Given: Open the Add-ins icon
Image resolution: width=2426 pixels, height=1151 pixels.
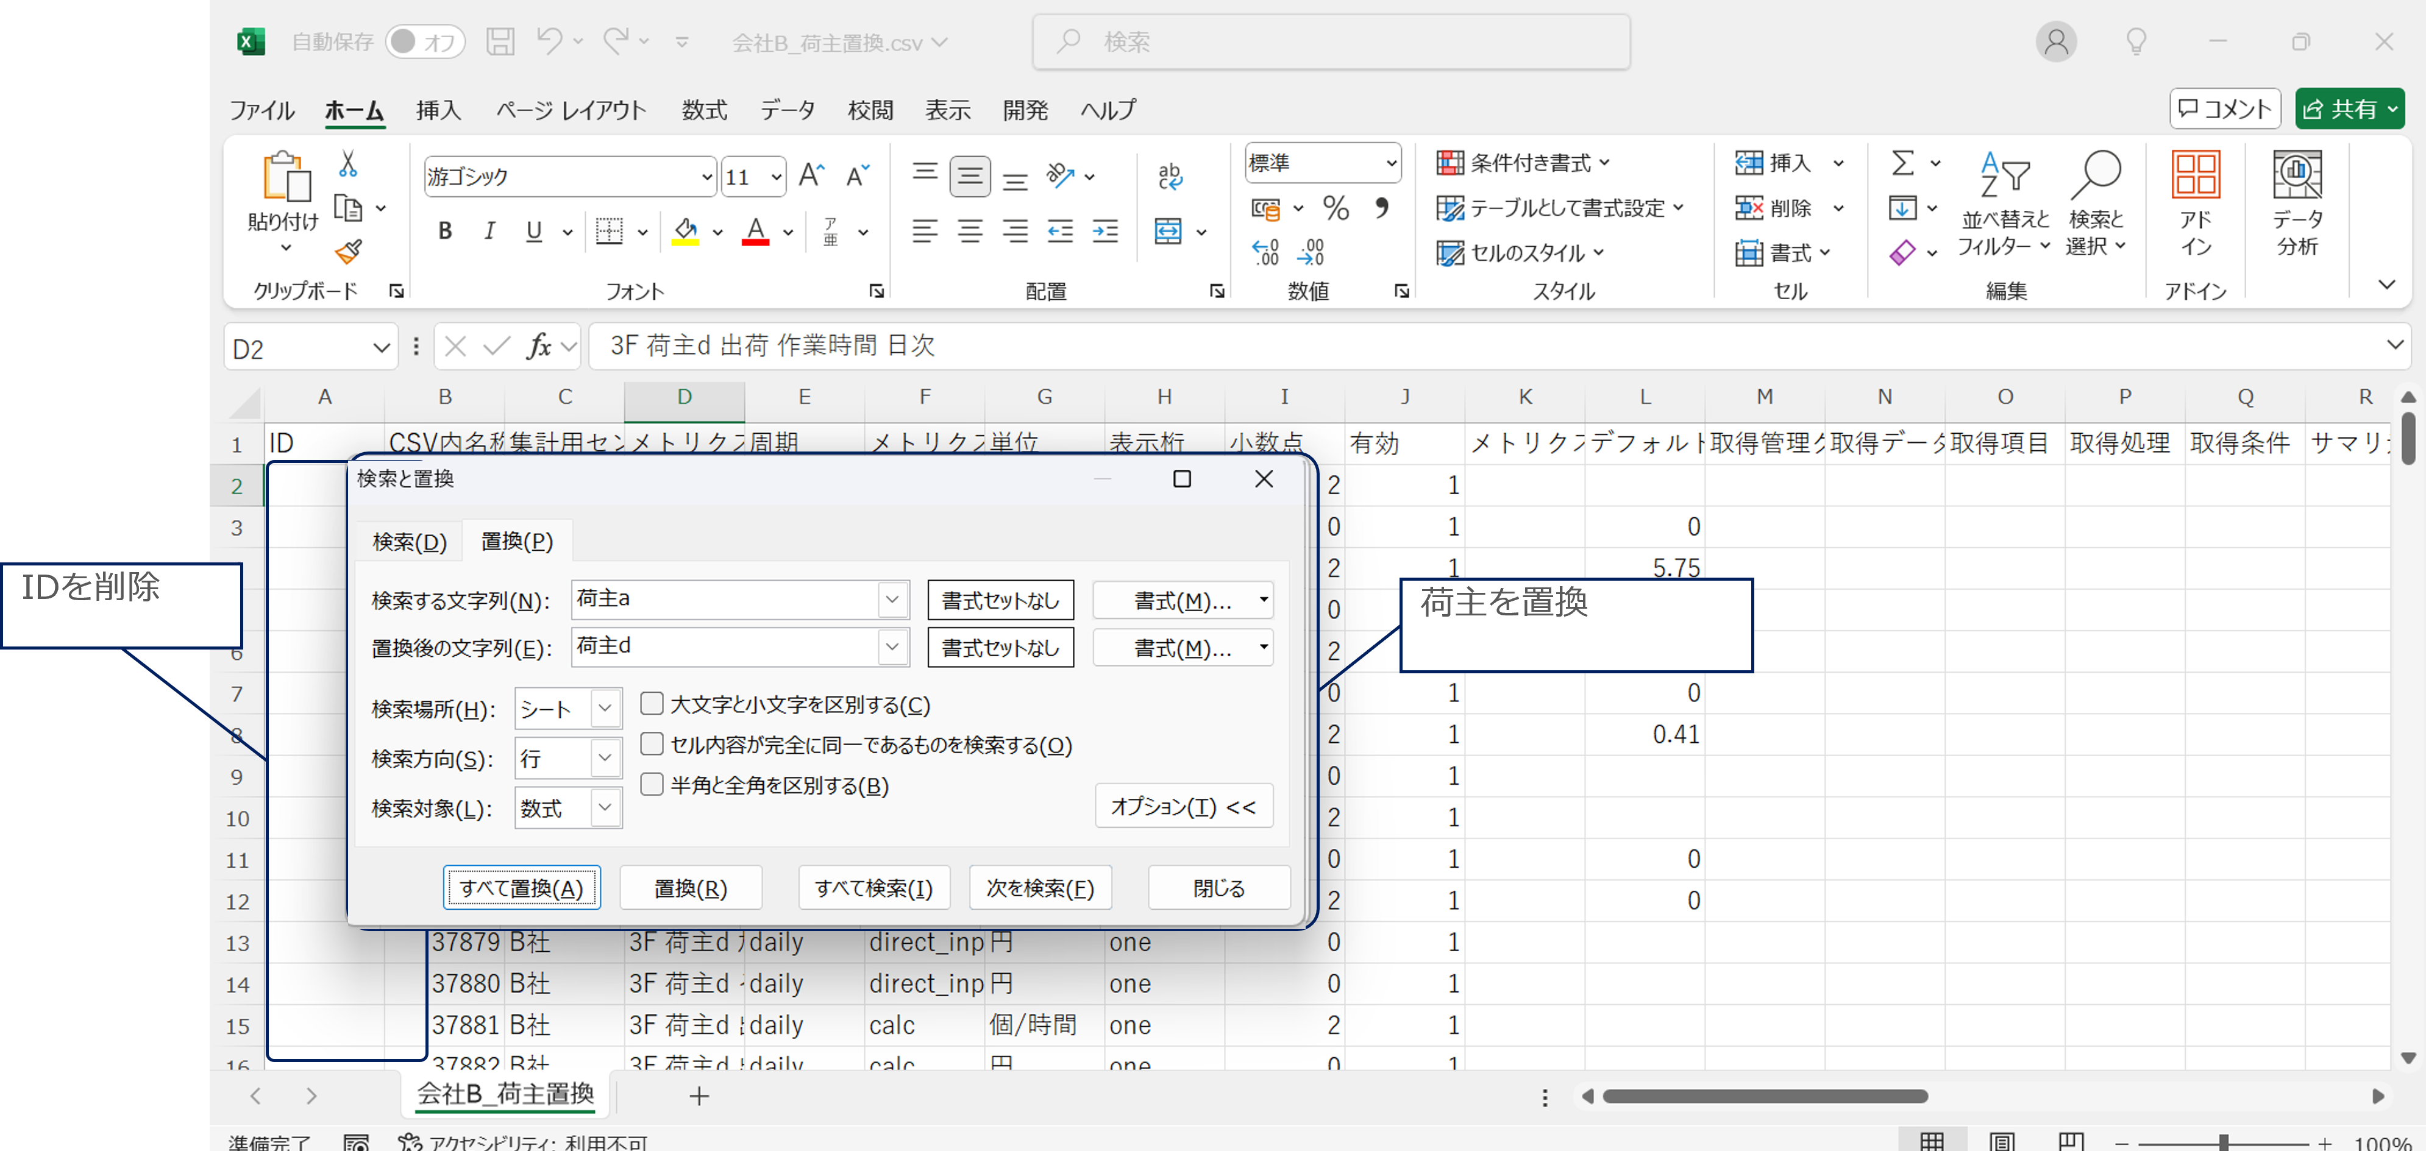Looking at the screenshot, I should [2195, 175].
